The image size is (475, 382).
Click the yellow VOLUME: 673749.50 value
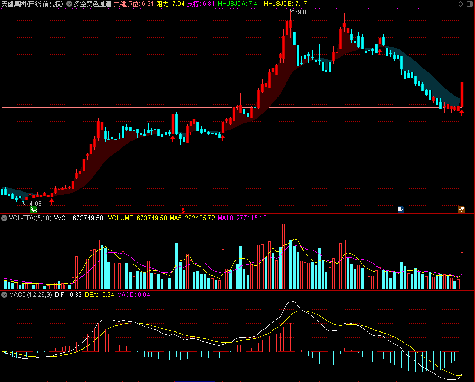(x=138, y=218)
